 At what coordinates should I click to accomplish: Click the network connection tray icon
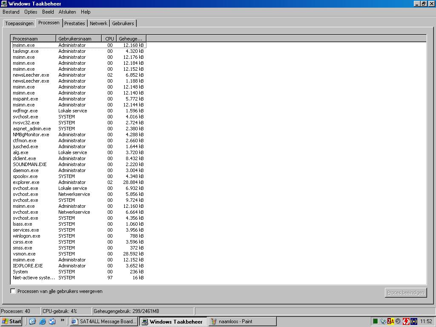click(383, 321)
